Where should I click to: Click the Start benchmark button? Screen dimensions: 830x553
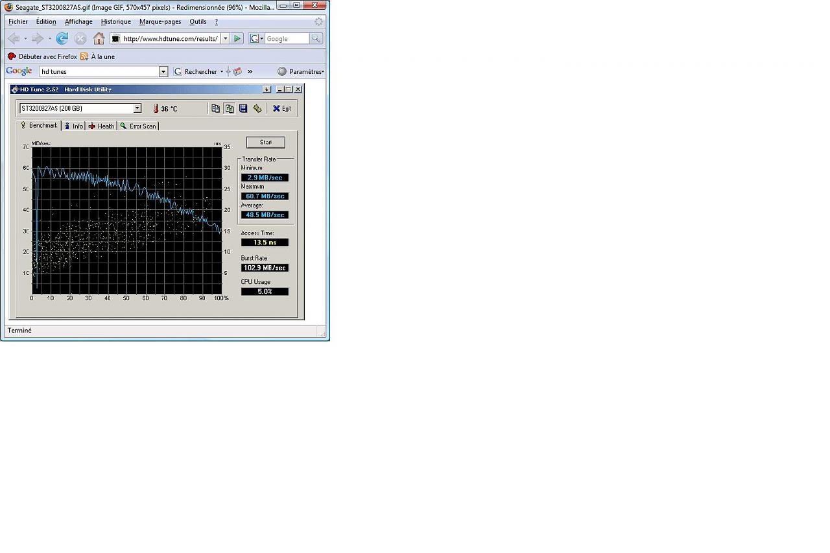tap(266, 143)
